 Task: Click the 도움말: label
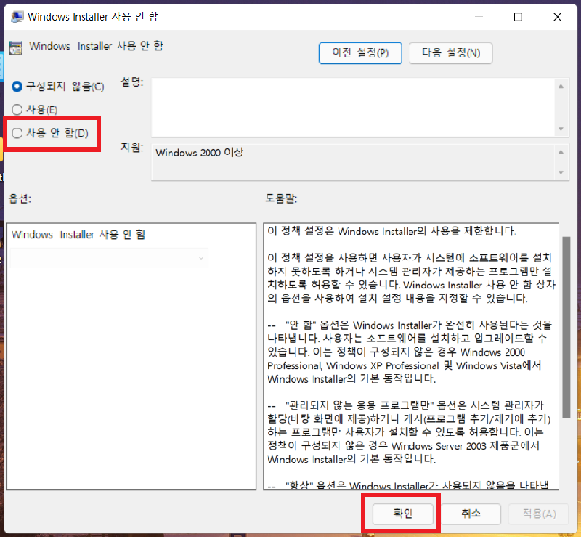pos(281,198)
